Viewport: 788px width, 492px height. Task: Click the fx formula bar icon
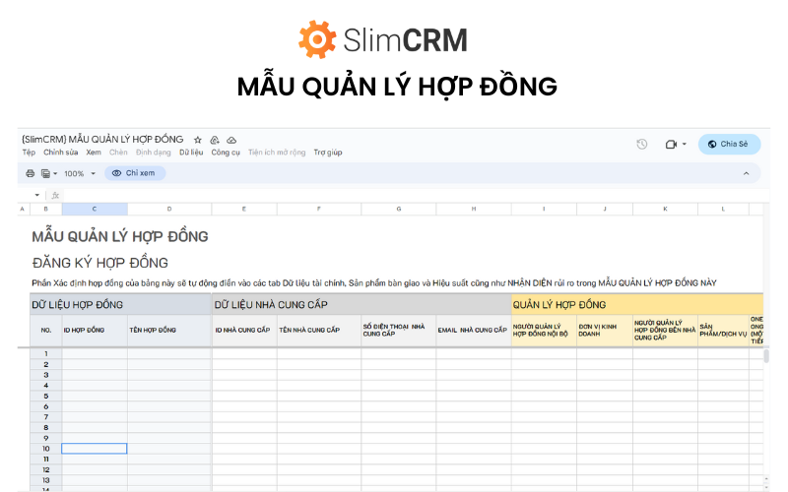tap(55, 195)
